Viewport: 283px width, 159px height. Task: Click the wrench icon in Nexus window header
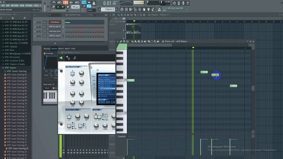point(75,58)
